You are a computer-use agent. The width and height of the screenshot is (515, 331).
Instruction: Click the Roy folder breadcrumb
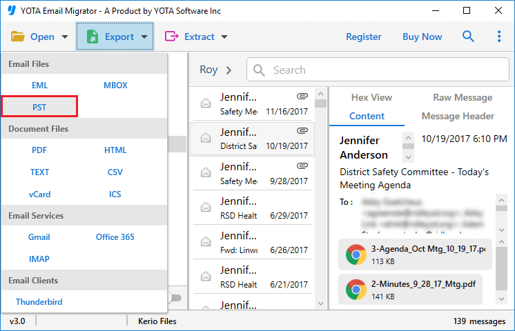[208, 70]
